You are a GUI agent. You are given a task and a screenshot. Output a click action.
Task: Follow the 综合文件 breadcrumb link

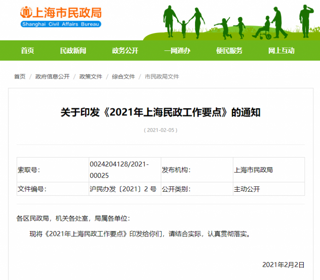click(123, 77)
